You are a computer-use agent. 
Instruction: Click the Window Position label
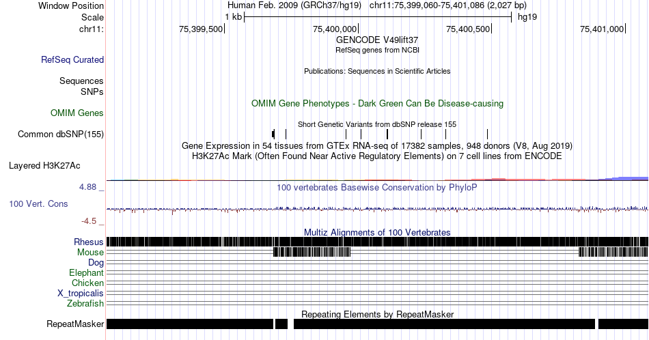[71, 5]
